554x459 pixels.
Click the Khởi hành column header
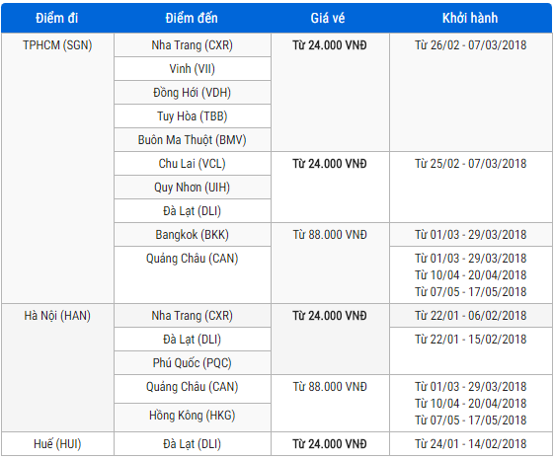tap(470, 18)
